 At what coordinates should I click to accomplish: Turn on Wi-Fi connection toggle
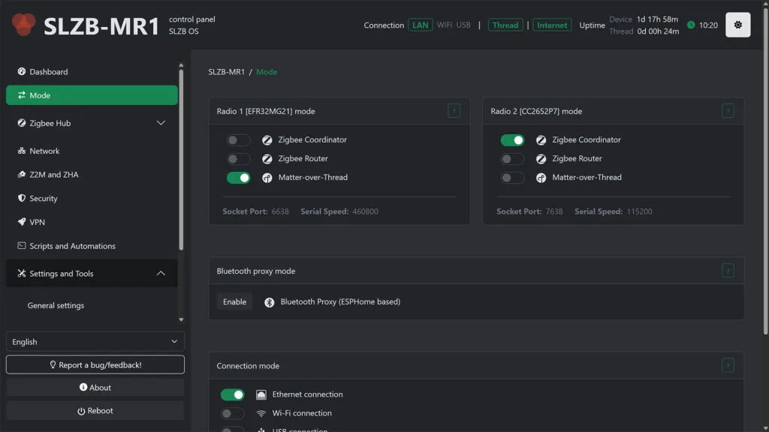233,413
